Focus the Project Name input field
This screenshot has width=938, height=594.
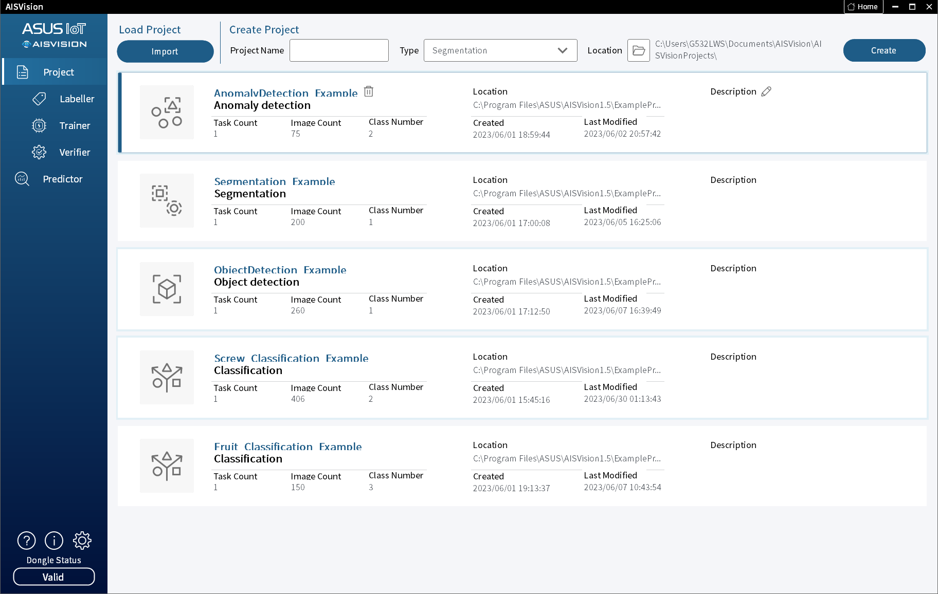coord(339,50)
